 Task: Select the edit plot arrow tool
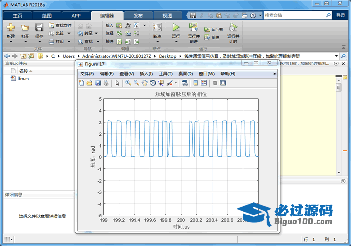tap(118, 83)
